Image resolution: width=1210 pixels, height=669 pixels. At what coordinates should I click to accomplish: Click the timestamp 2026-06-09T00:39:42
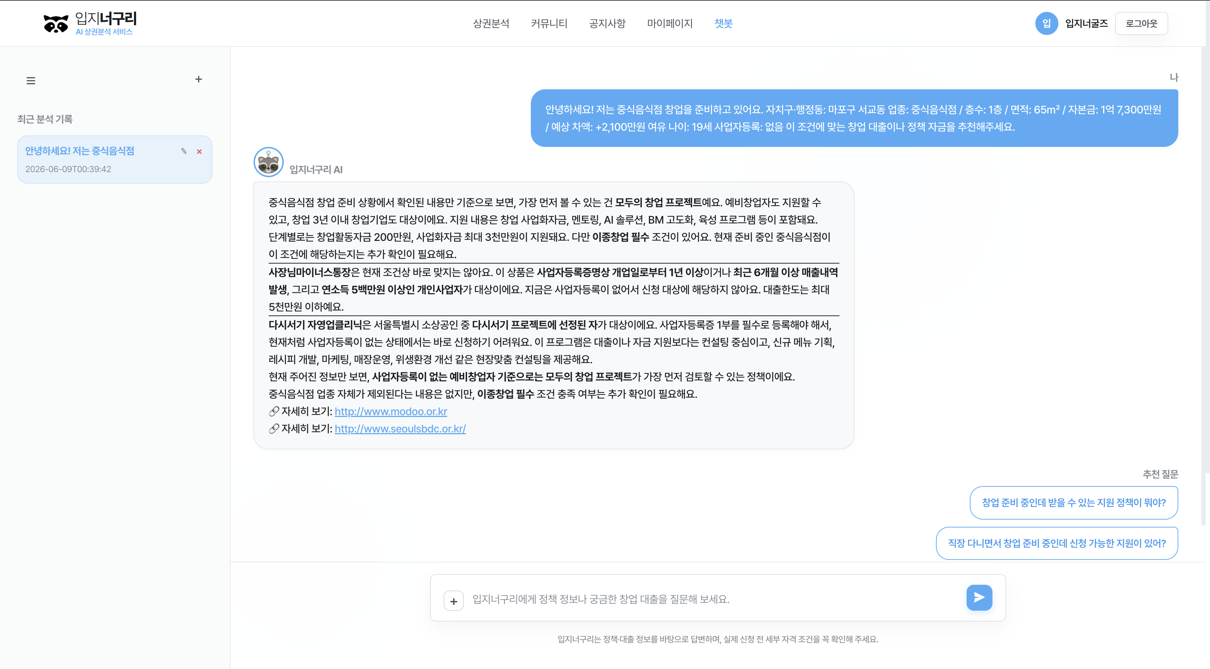click(68, 169)
